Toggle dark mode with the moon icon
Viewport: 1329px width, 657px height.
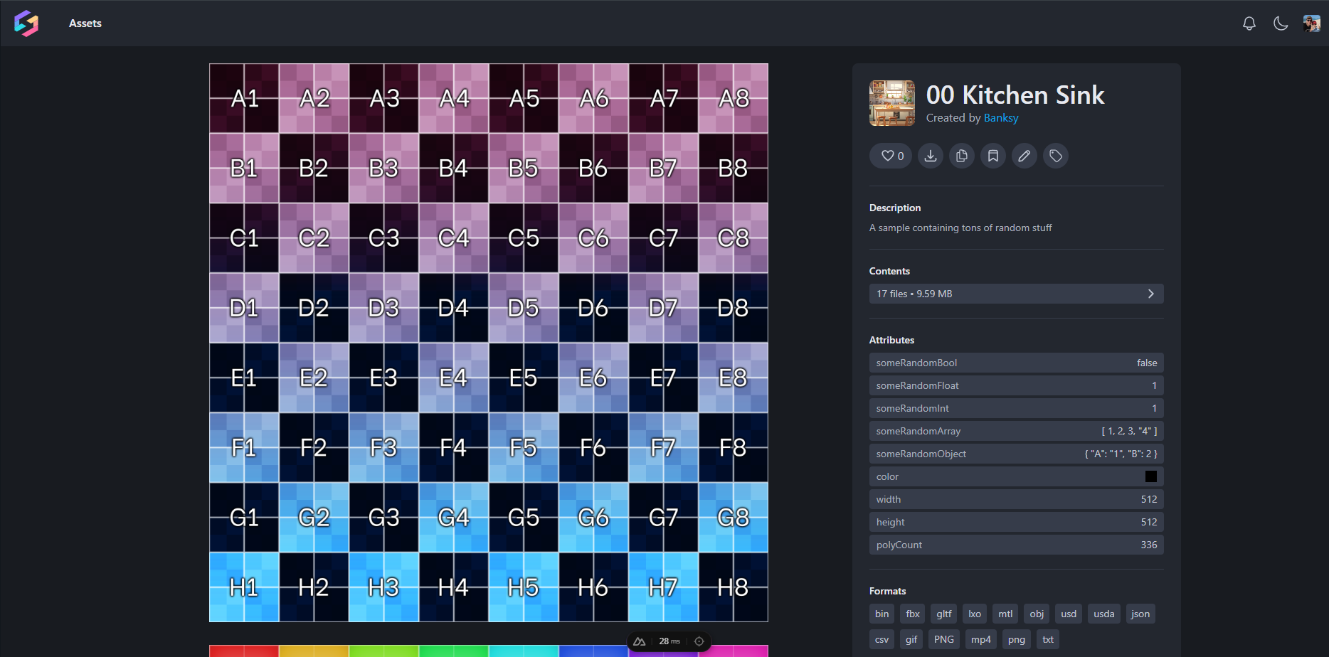pos(1280,23)
